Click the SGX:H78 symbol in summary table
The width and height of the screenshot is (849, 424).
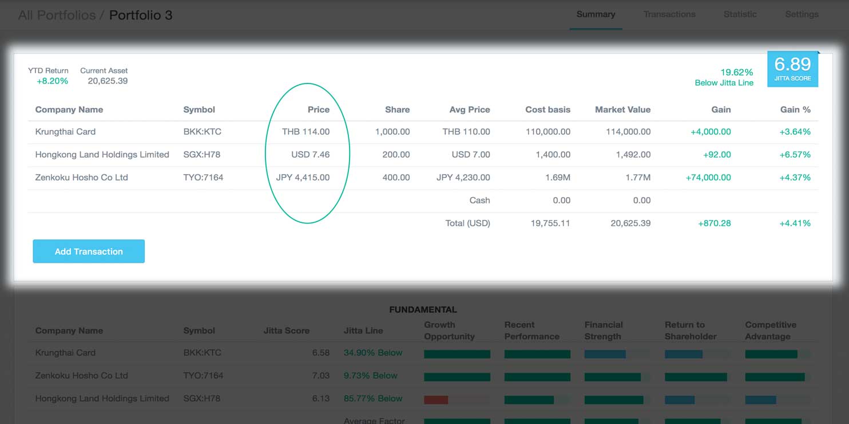(203, 155)
